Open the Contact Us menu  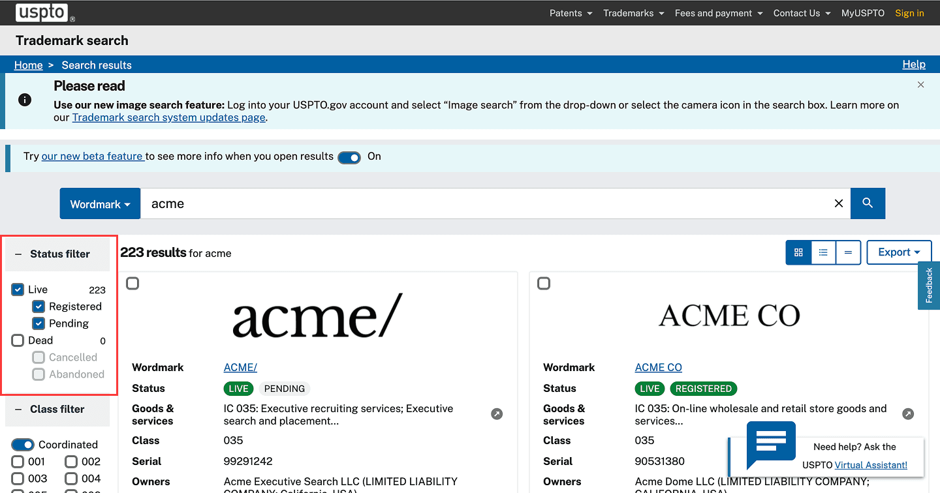[802, 13]
